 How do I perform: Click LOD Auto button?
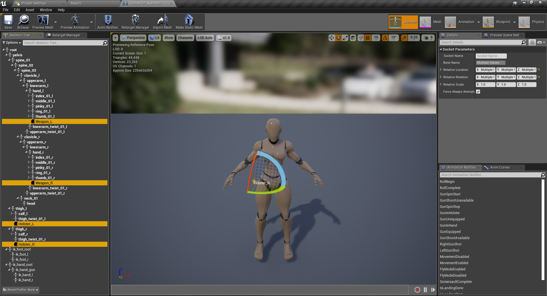coord(205,38)
